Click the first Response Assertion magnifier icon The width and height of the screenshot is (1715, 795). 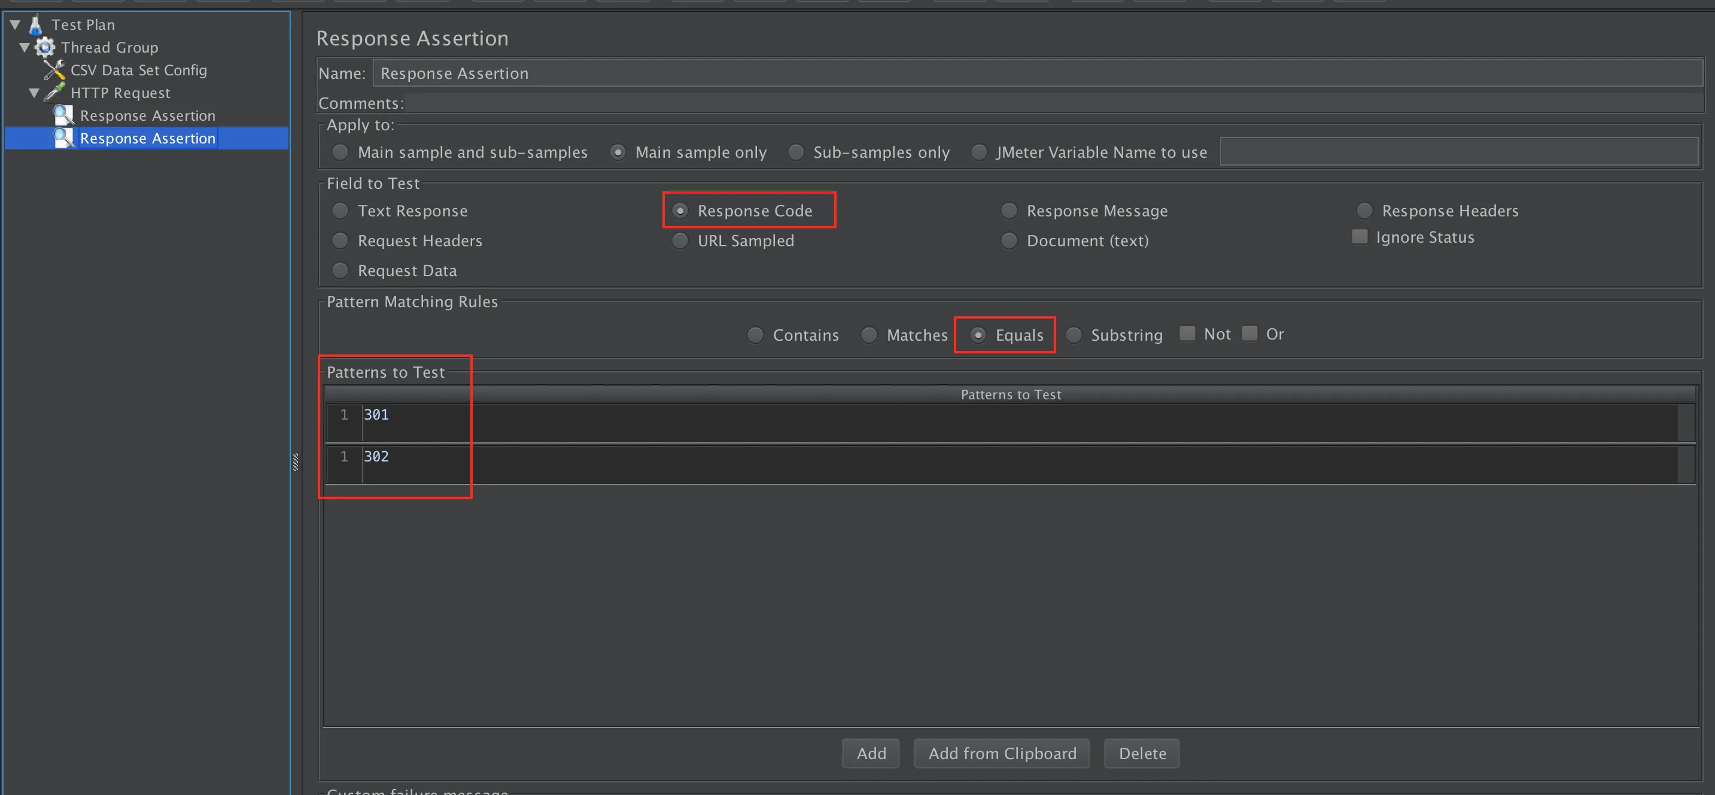click(x=64, y=115)
